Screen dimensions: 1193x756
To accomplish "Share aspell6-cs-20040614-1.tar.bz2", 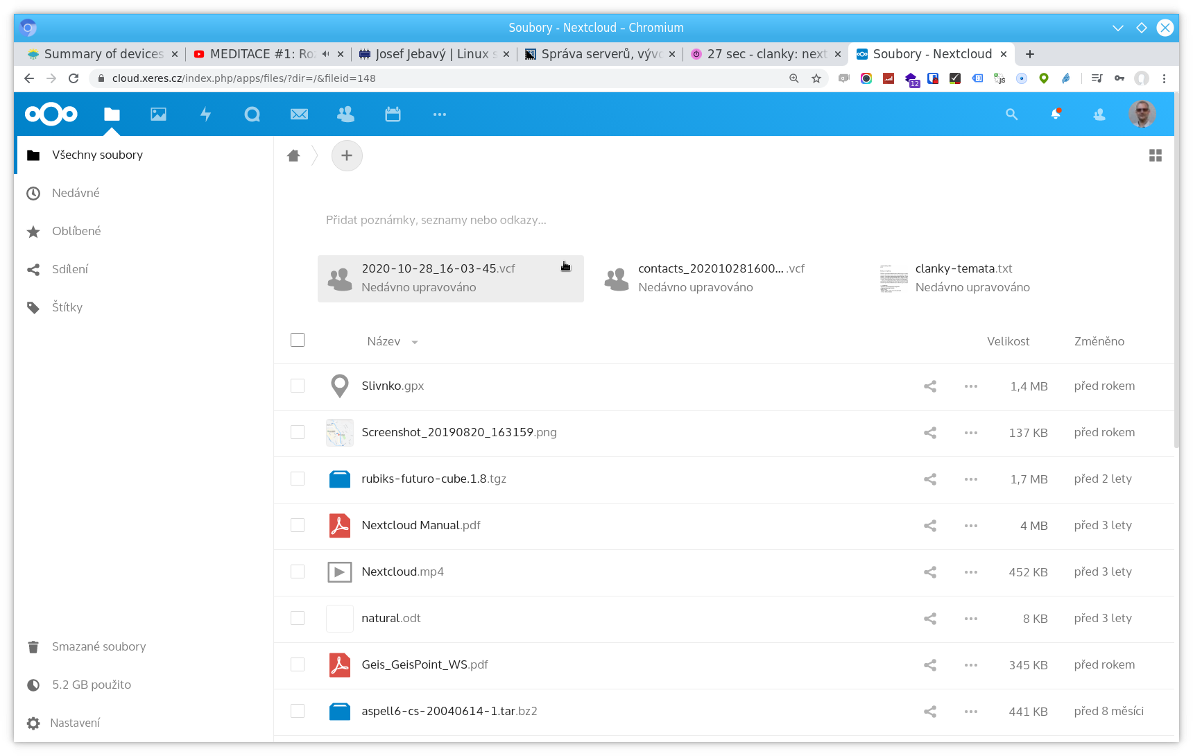I will 930,712.
